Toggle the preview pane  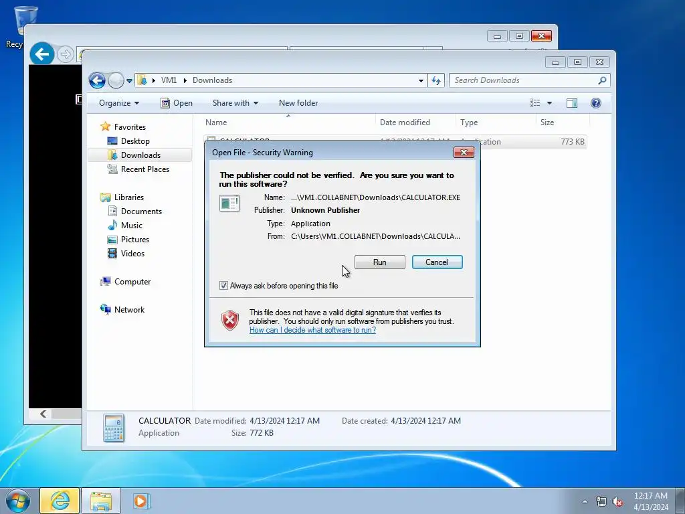(572, 103)
